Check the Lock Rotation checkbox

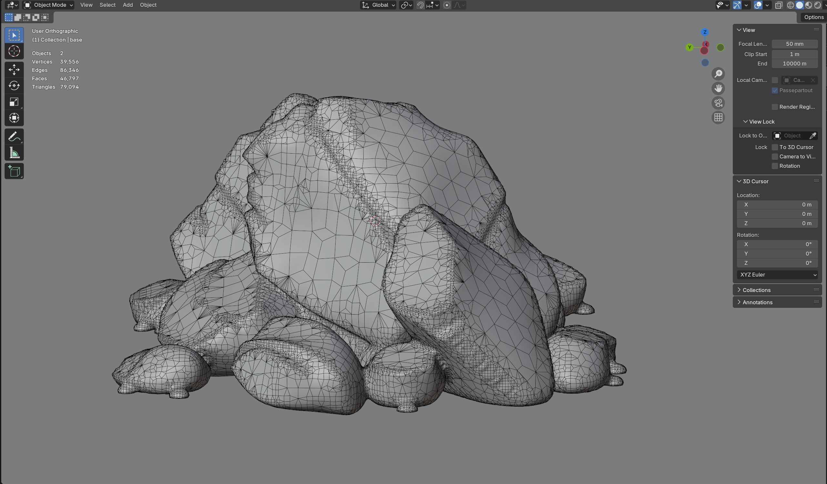point(775,166)
